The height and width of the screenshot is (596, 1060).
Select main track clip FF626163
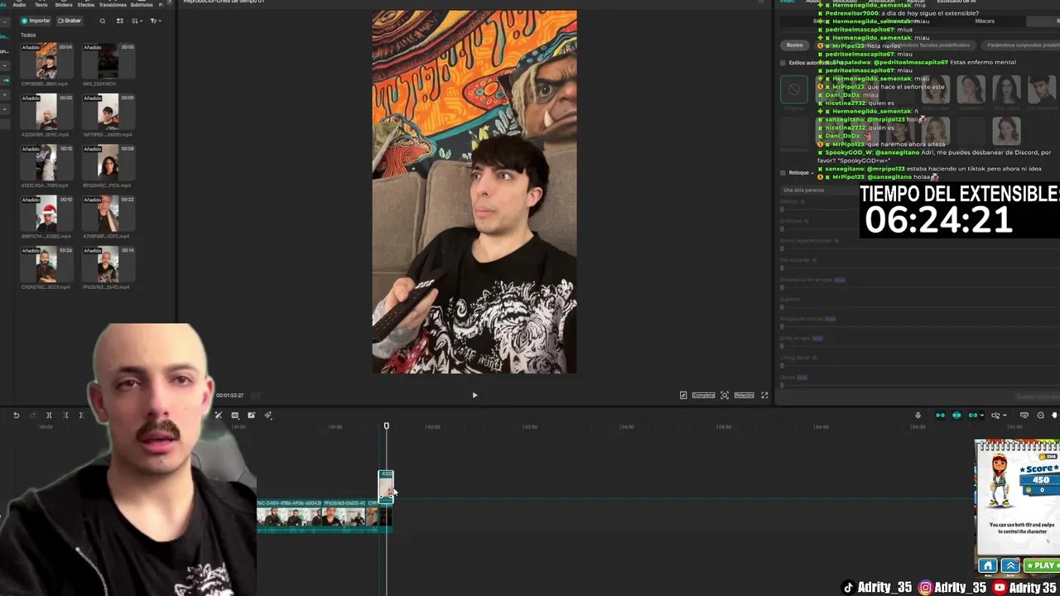click(x=344, y=517)
